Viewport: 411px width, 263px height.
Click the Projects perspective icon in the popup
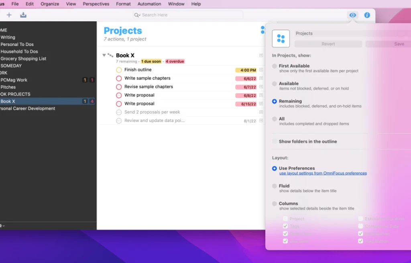point(281,38)
